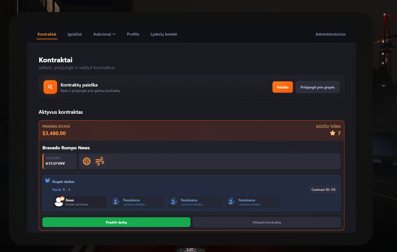Switch to the Kontraktai tab

pos(47,34)
